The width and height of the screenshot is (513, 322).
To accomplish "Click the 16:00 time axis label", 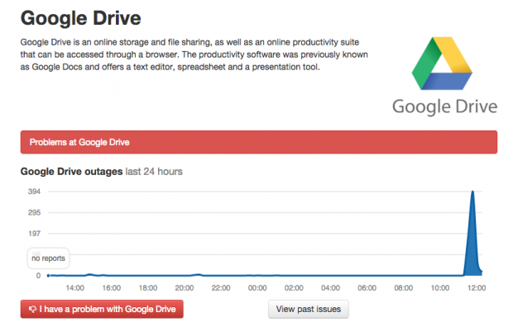I will click(x=112, y=288).
